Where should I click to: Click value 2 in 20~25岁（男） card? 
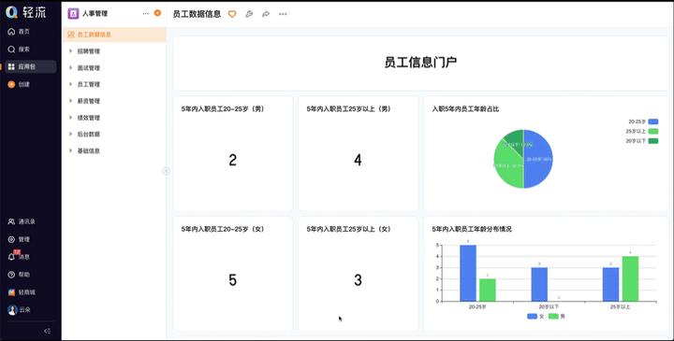[232, 160]
